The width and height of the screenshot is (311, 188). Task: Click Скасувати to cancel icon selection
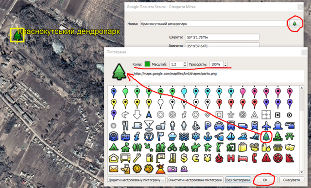point(292,180)
